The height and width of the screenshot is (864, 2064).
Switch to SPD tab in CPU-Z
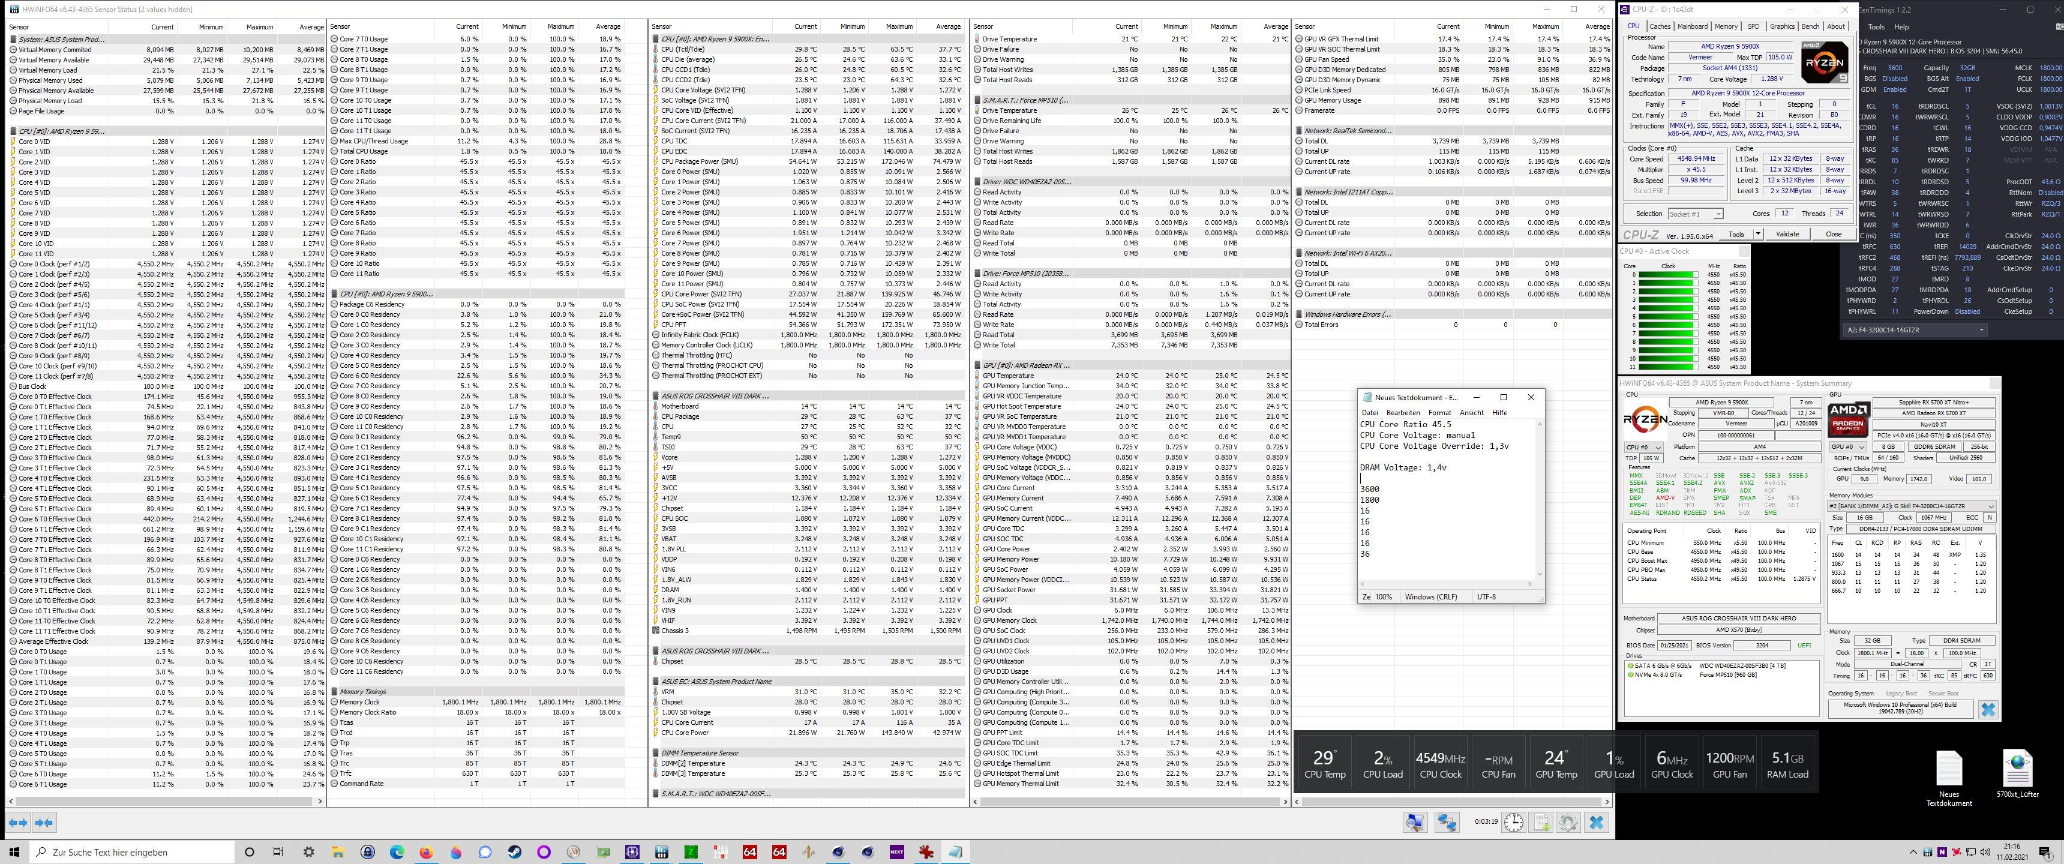pyautogui.click(x=1753, y=26)
